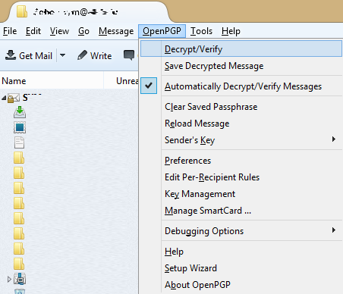Select the Sent folder stamp icon
The width and height of the screenshot is (343, 294).
pos(20,127)
